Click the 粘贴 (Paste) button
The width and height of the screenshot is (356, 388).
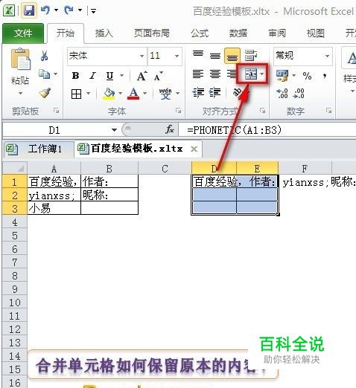point(20,72)
